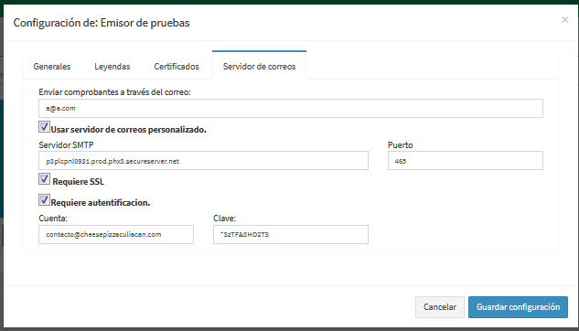Click the 'Puerto' label text
The image size is (579, 331).
point(401,145)
